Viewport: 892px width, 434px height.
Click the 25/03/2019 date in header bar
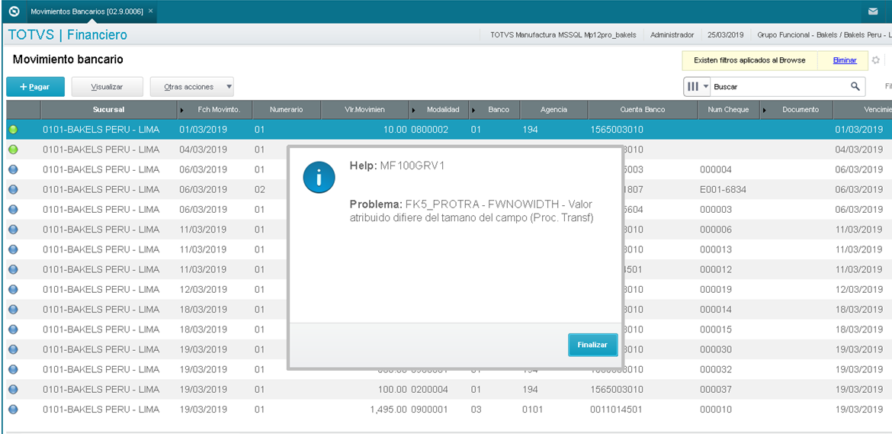[x=725, y=35]
